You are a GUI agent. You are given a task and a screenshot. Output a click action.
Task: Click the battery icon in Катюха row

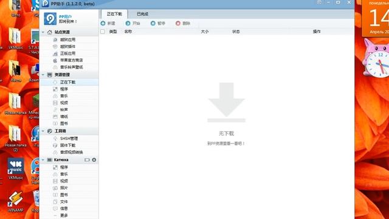87,160
